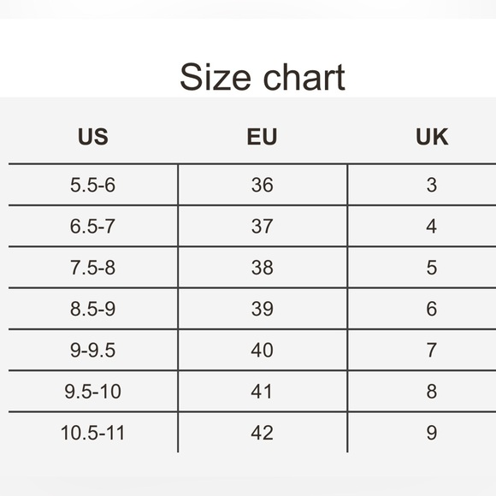Select the UK column header
The height and width of the screenshot is (496, 496).
[x=432, y=137]
